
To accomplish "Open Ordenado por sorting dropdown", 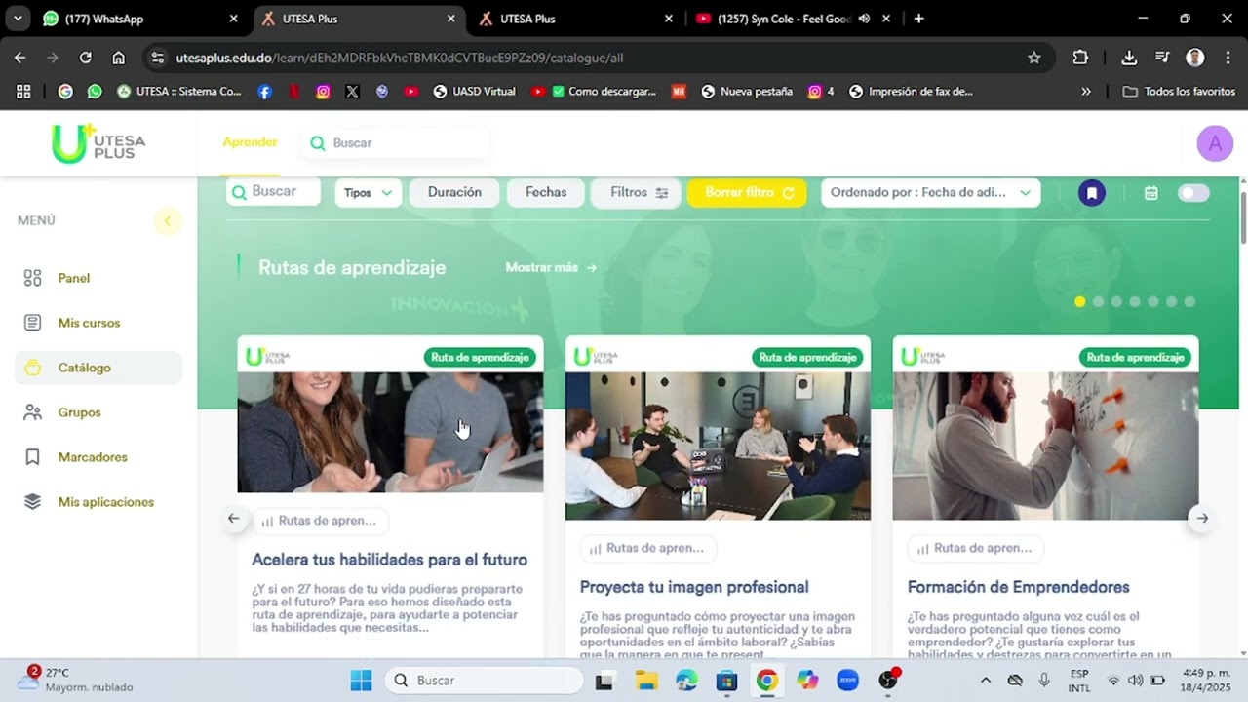I will click(931, 193).
